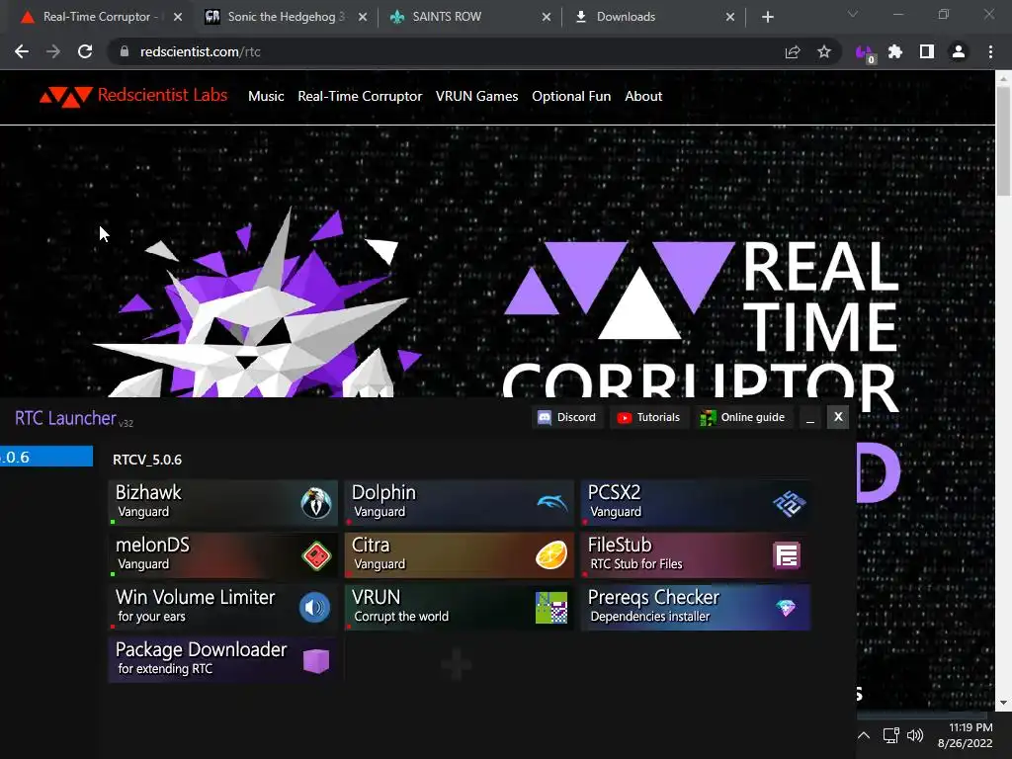
Task: Click the Citra orange slice icon
Action: (551, 555)
